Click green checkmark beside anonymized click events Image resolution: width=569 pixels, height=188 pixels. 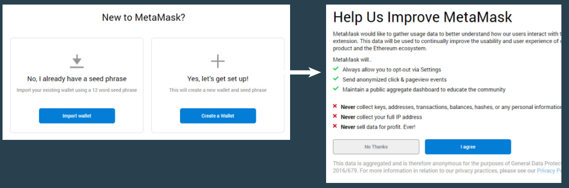336,79
